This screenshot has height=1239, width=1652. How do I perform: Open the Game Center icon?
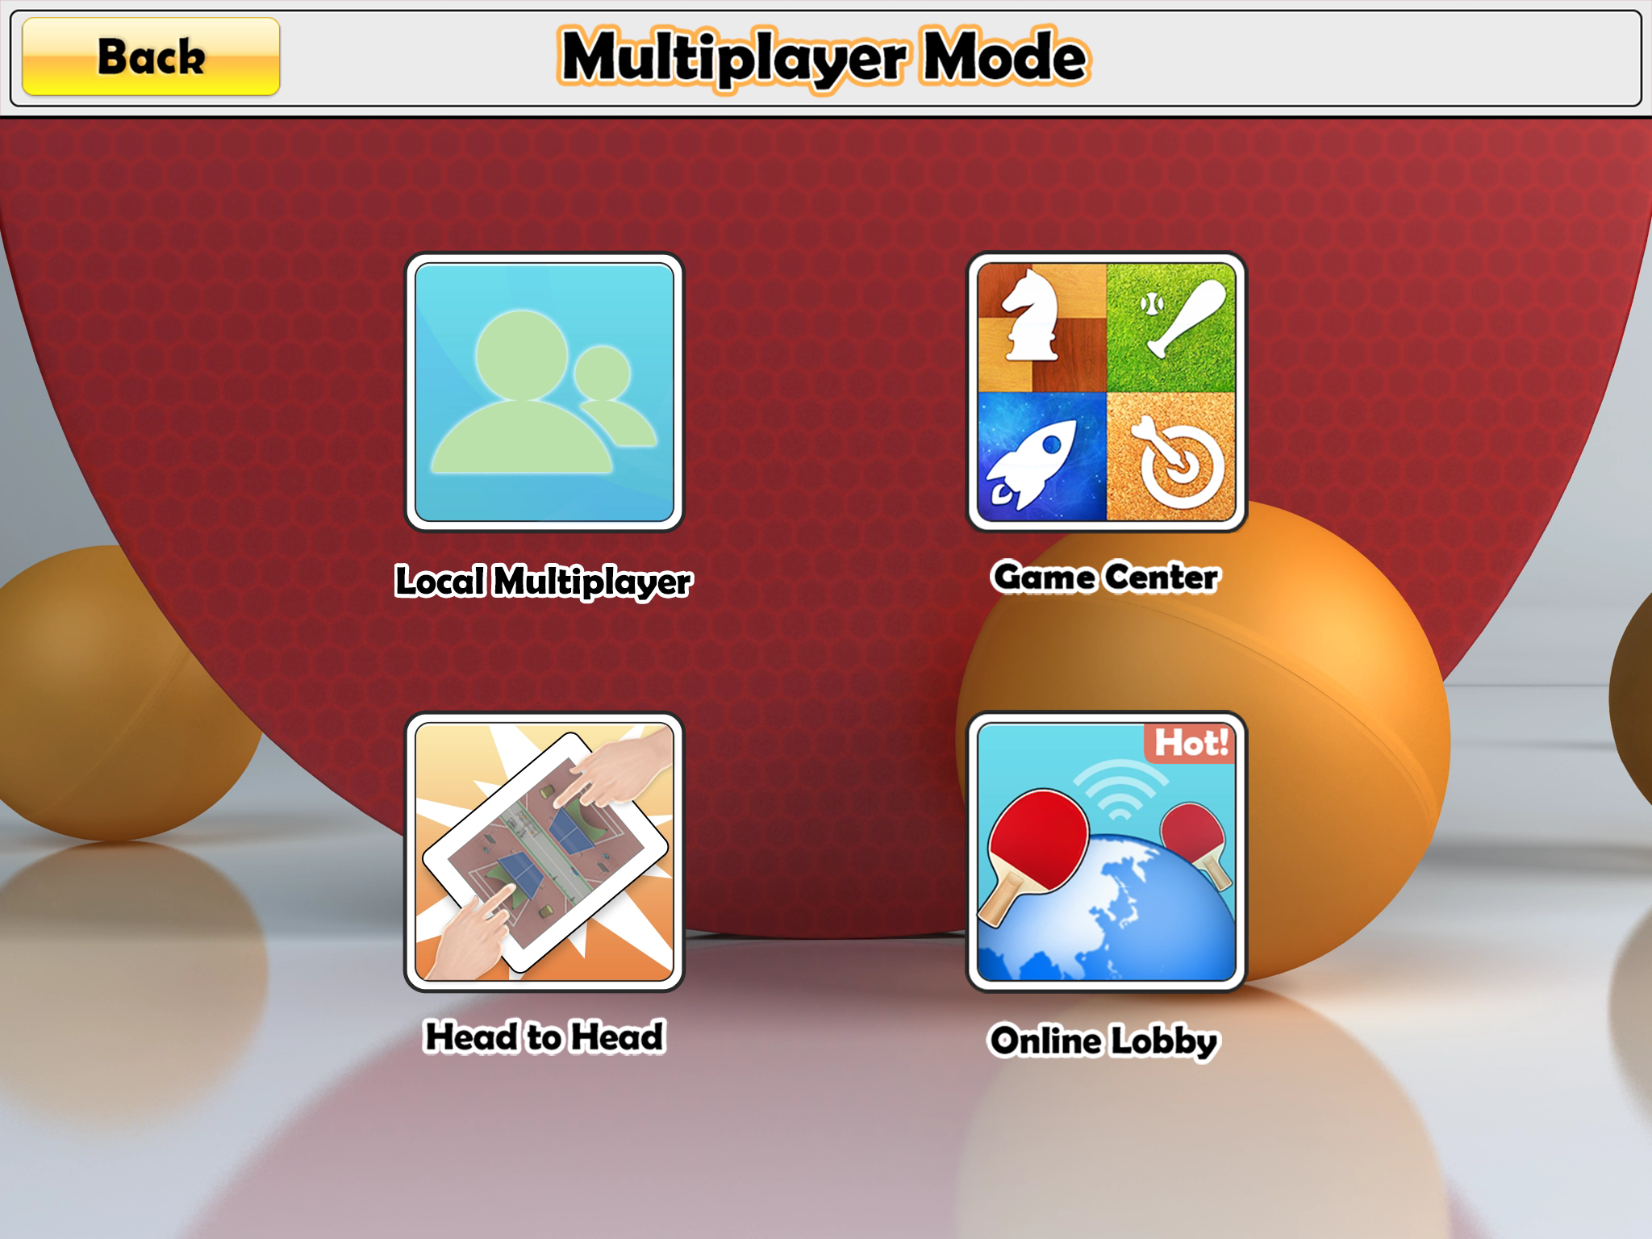point(1106,392)
